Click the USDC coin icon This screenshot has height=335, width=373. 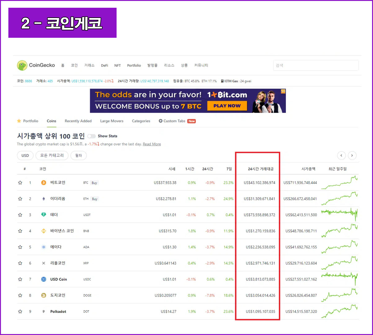[x=44, y=279]
